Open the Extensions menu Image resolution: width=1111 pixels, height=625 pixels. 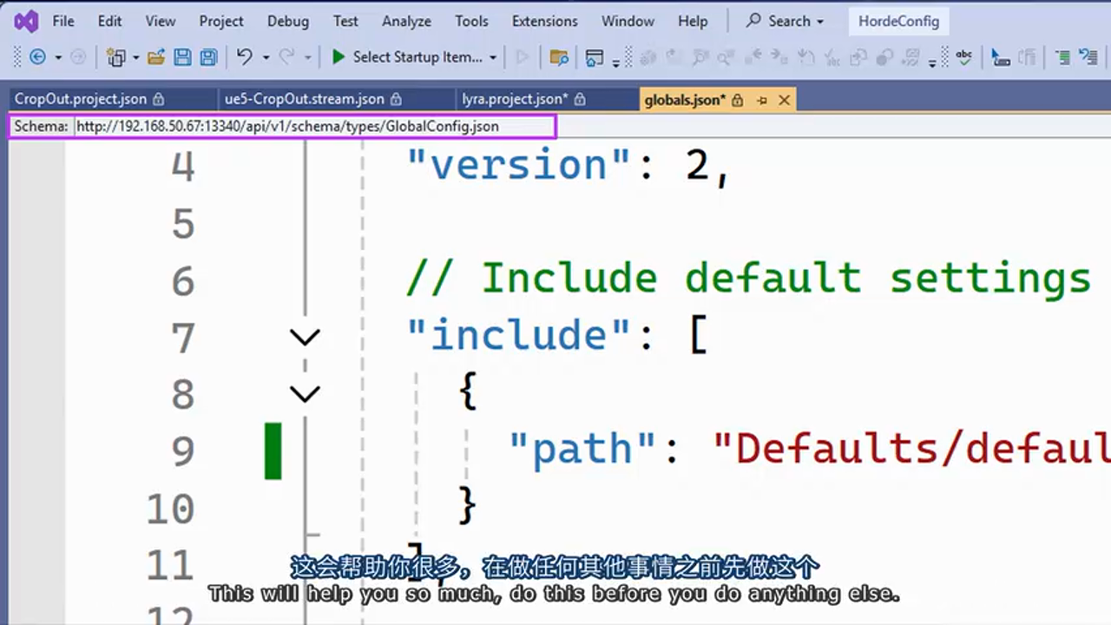[x=544, y=21]
